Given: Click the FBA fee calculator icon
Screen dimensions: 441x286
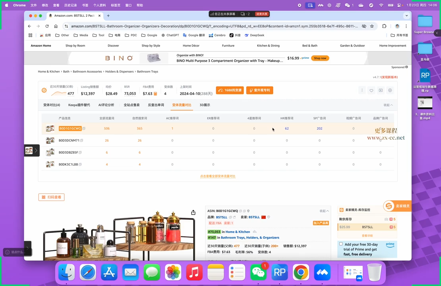Looking at the screenshot, I should 155,94.
